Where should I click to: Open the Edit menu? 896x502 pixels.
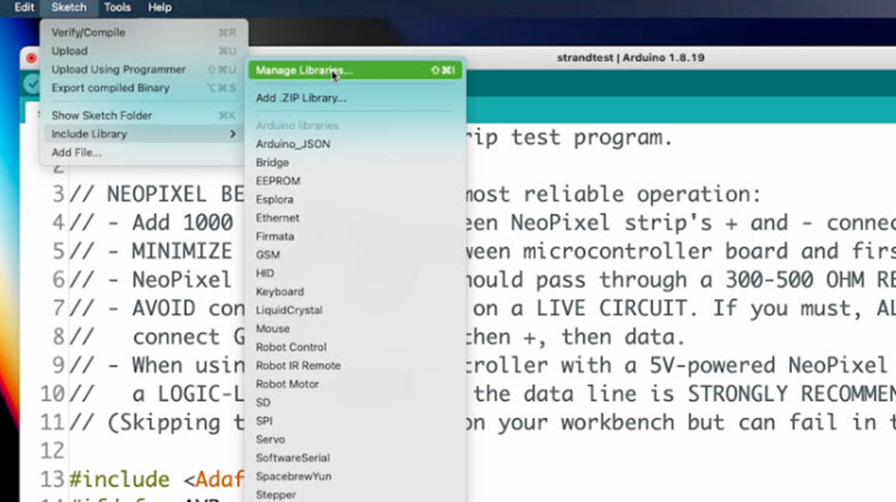click(24, 8)
